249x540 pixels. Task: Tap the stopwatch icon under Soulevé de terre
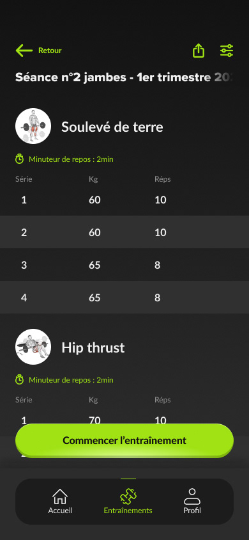coord(20,159)
